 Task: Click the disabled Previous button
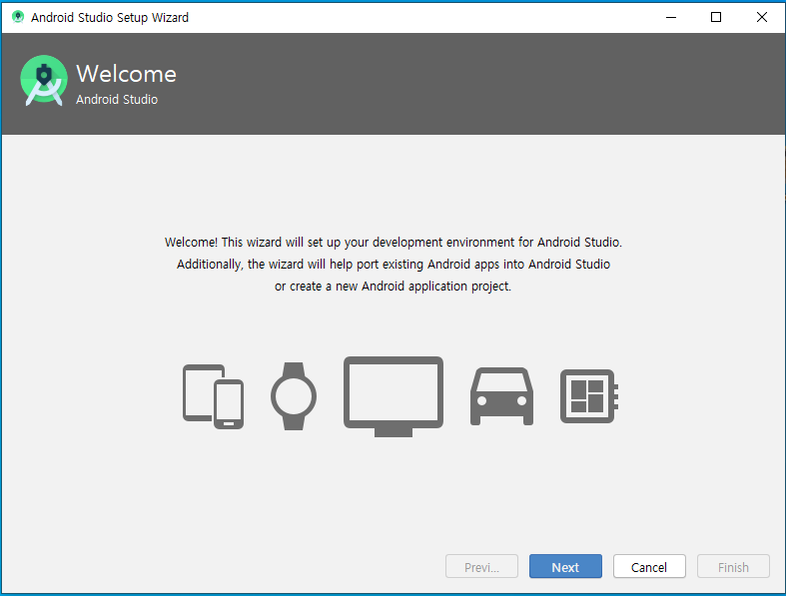481,566
